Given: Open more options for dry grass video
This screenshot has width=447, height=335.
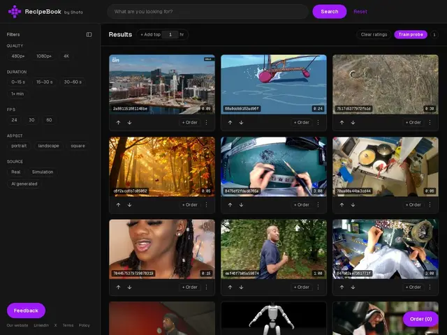Looking at the screenshot, I should point(430,123).
